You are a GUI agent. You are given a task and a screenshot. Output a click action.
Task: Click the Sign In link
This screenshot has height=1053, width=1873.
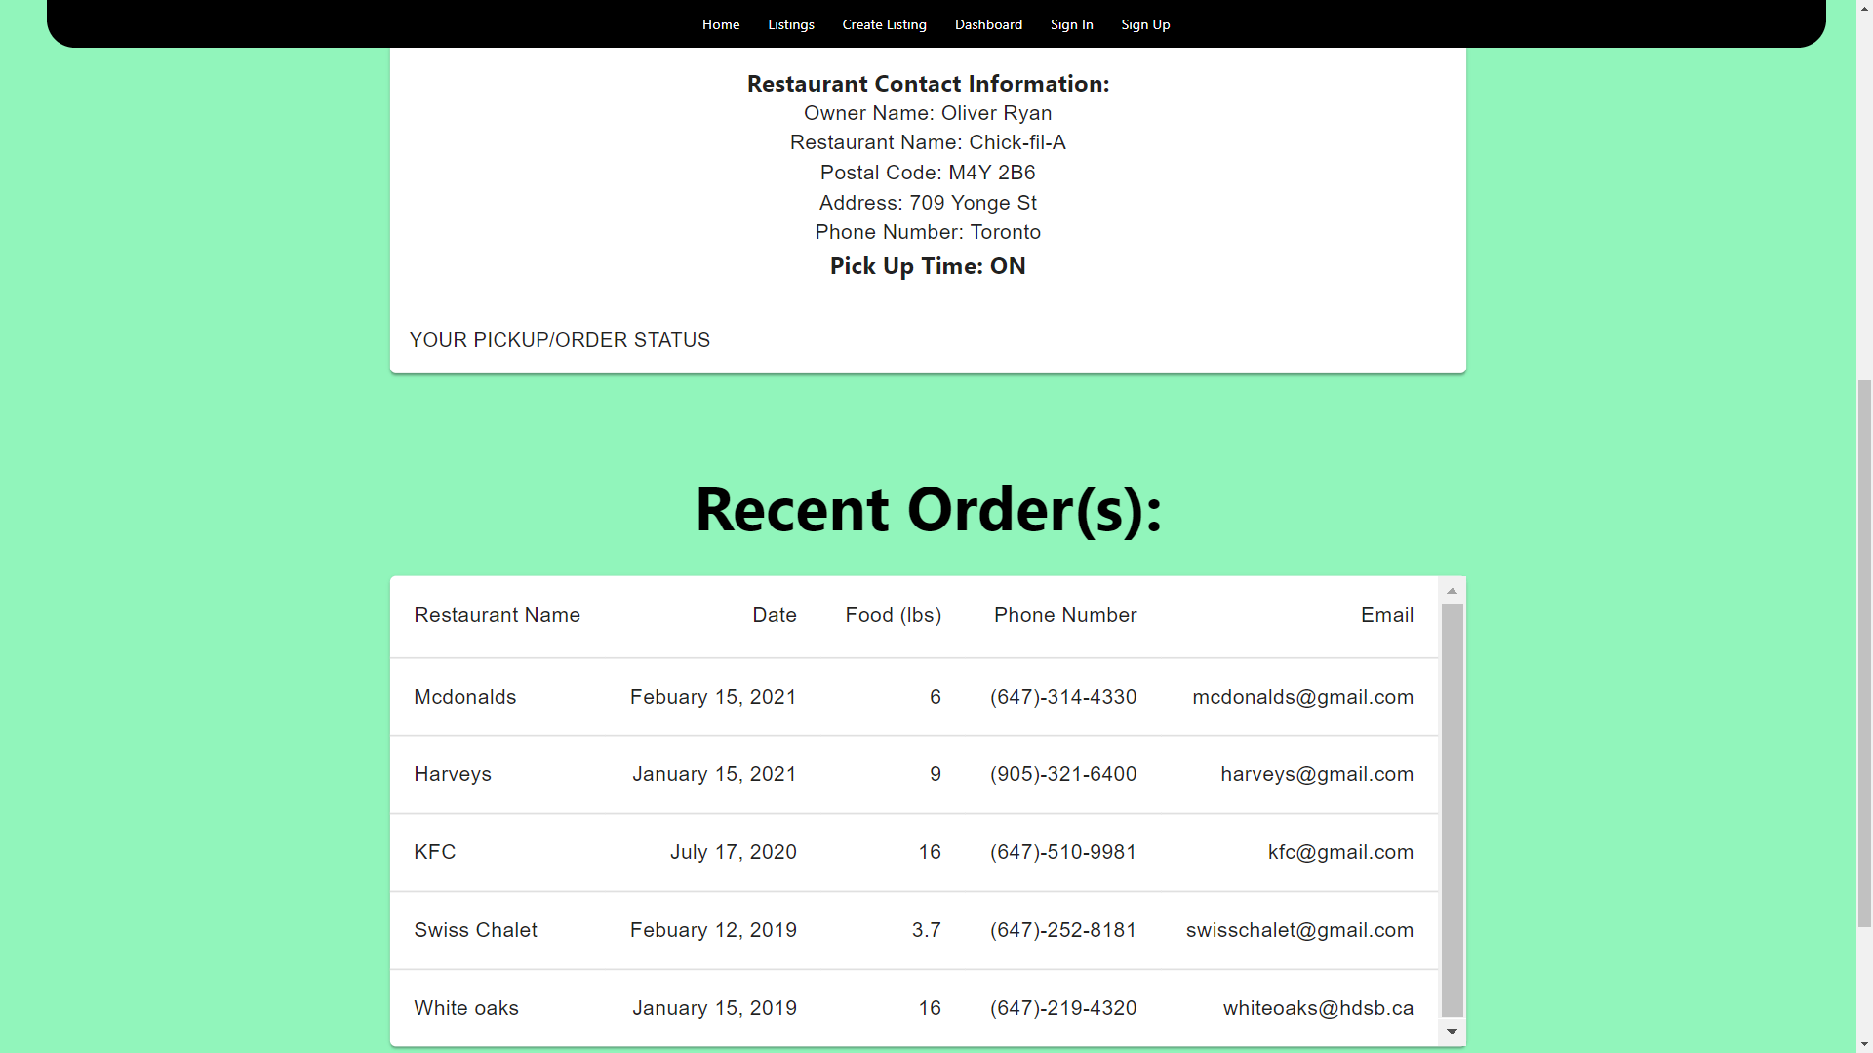coord(1071,24)
